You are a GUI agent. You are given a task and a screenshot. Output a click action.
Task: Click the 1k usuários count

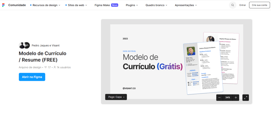[64, 67]
